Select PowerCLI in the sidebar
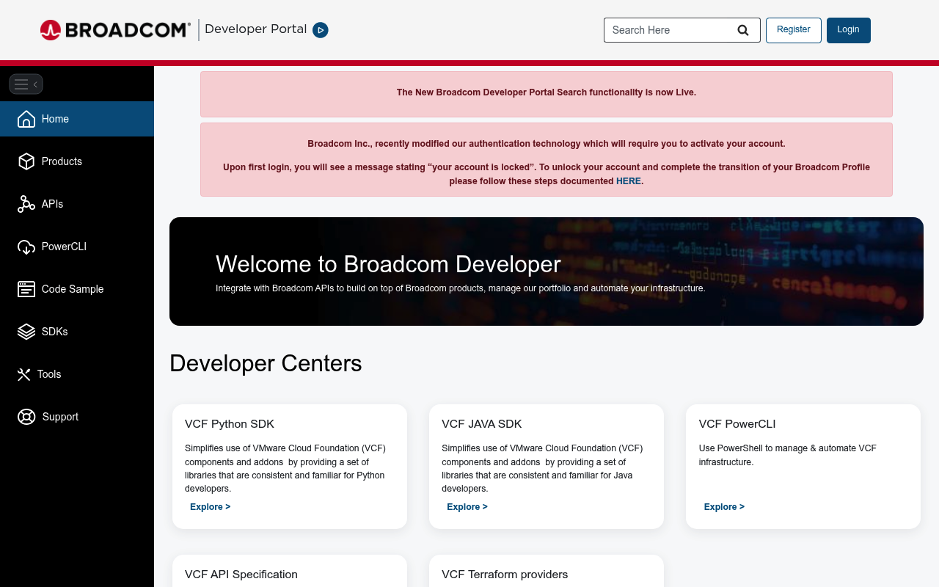The height and width of the screenshot is (587, 939). click(77, 247)
